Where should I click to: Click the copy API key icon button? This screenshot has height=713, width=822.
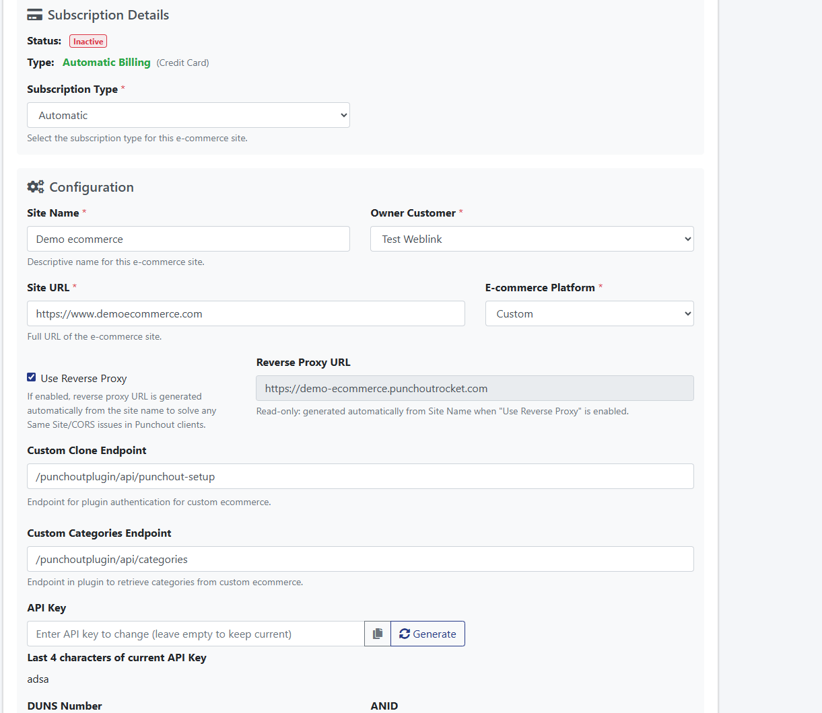(378, 634)
